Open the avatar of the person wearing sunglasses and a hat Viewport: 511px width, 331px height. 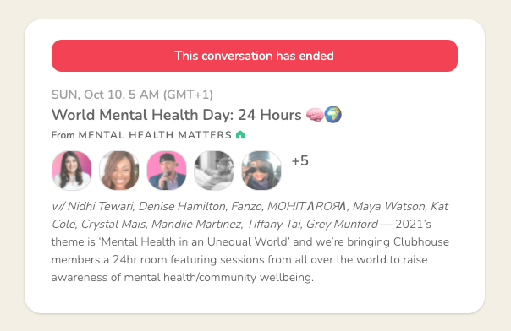coord(261,171)
